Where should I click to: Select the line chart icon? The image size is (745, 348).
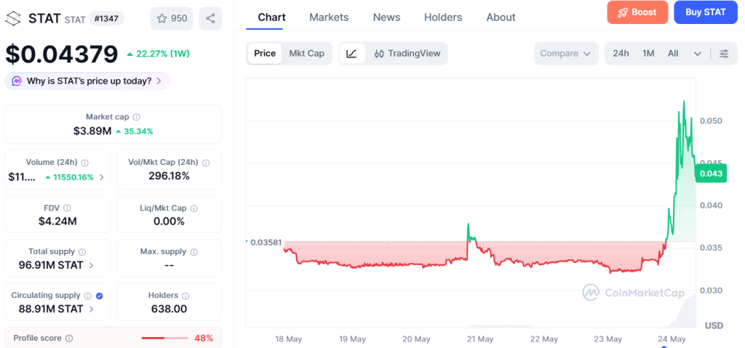point(351,54)
